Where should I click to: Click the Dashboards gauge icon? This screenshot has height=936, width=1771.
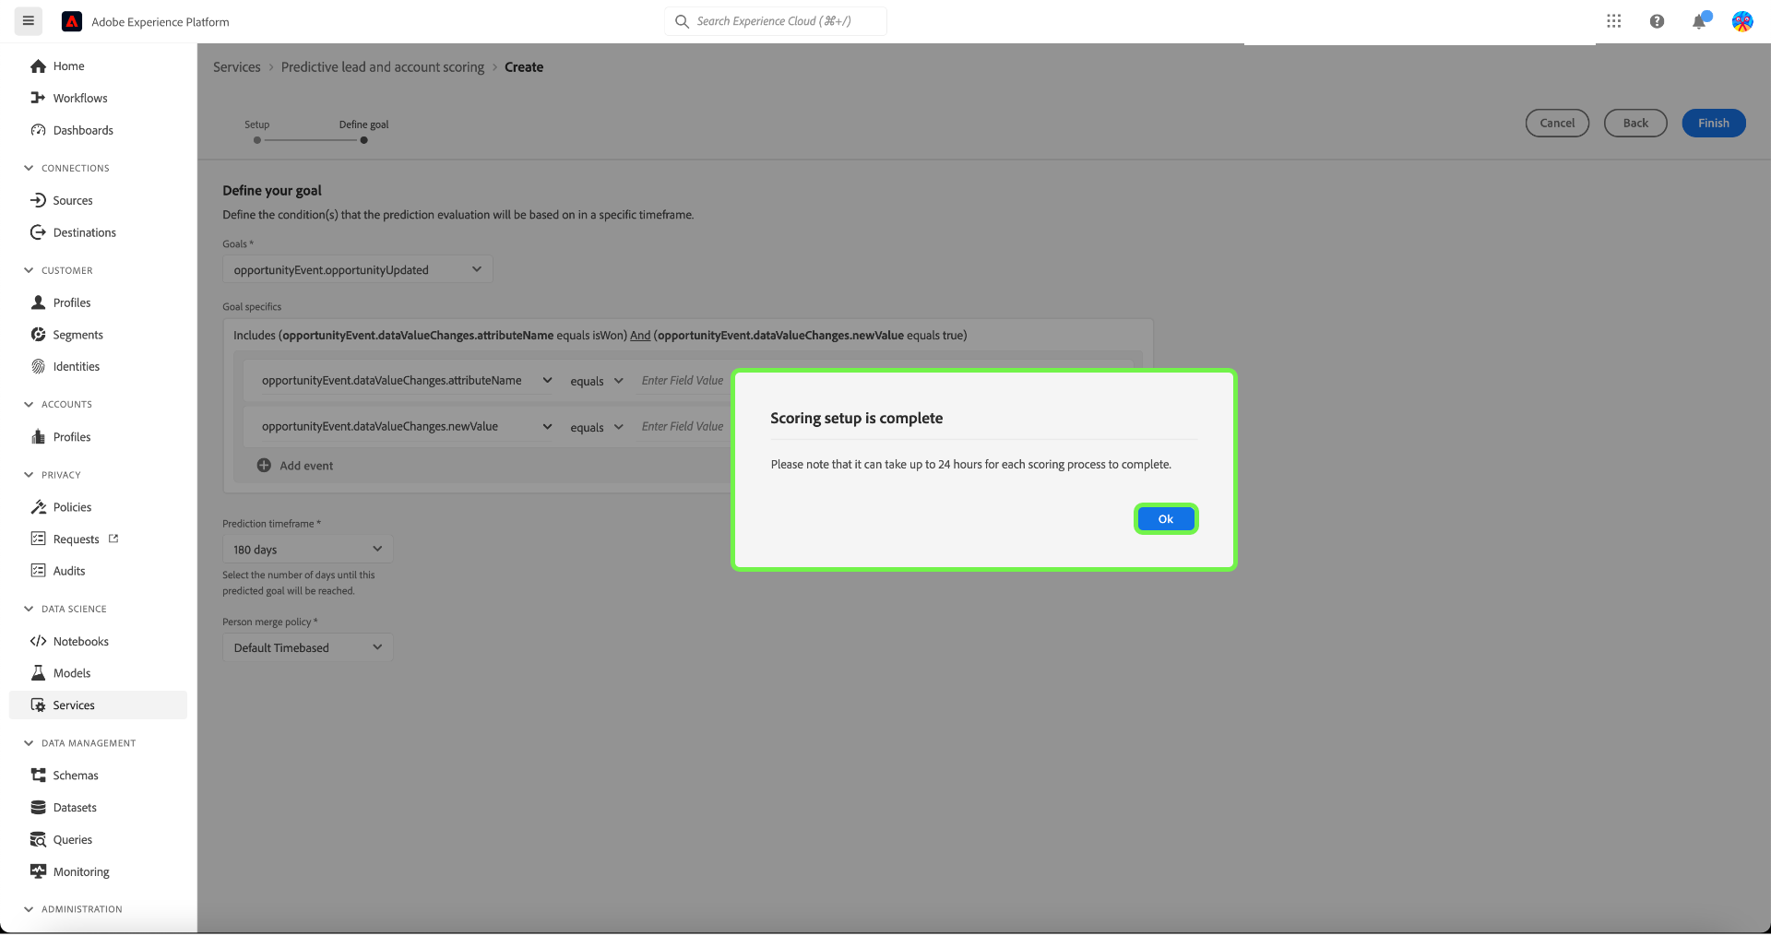pyautogui.click(x=38, y=130)
